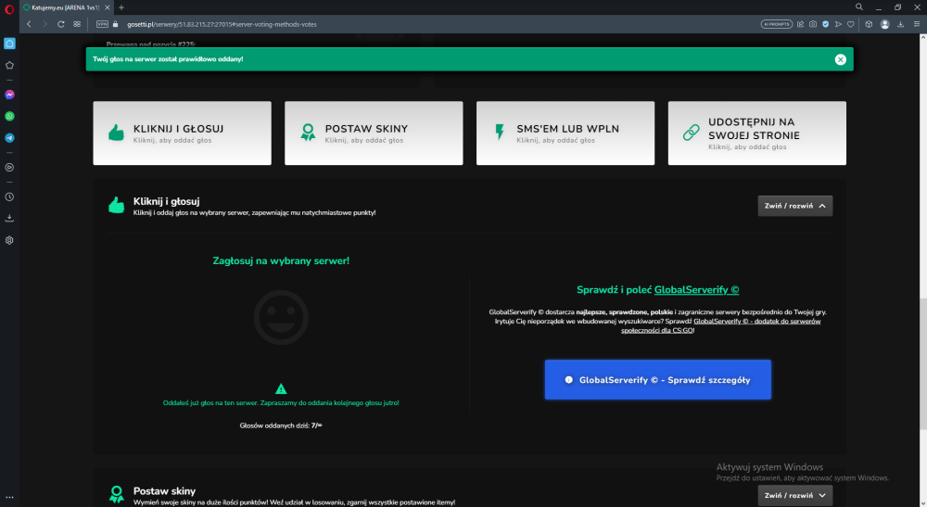Open the sidebar home workspace icon
This screenshot has width=927, height=507.
9,44
